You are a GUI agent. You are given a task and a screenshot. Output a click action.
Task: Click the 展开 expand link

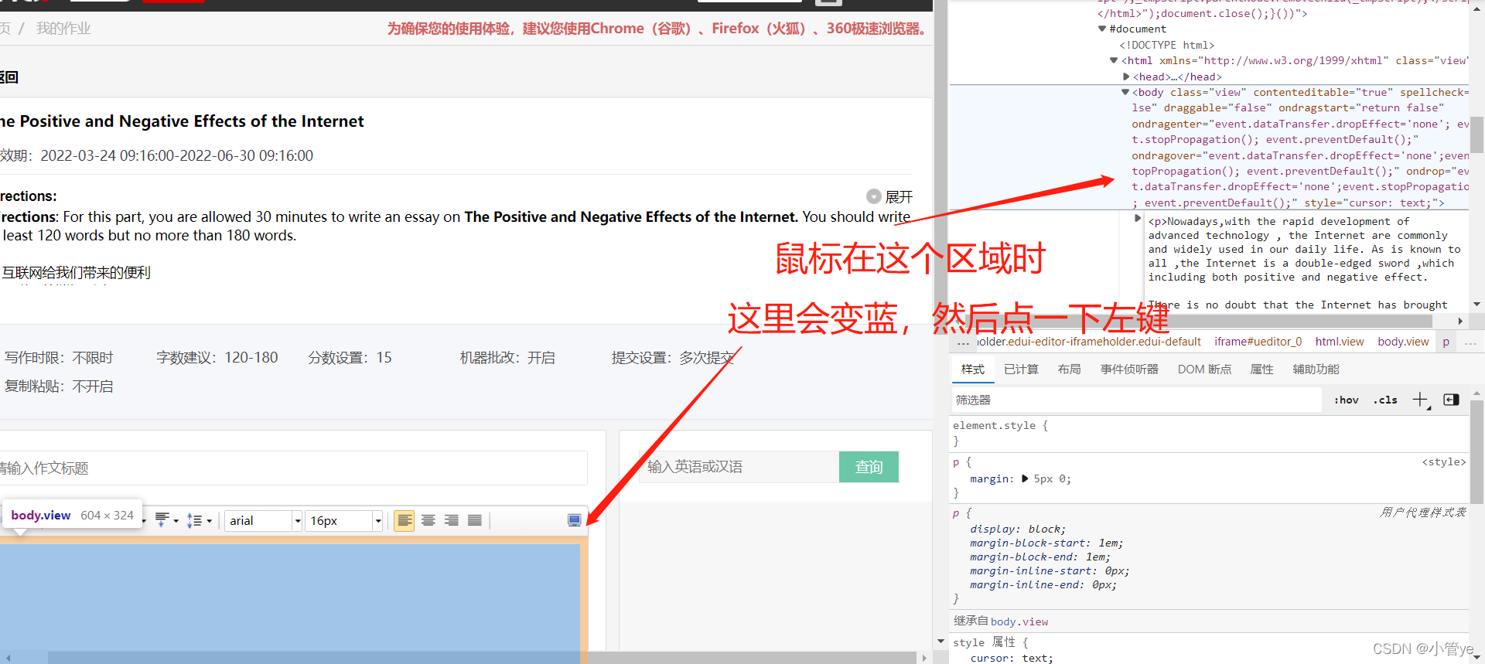coord(899,196)
